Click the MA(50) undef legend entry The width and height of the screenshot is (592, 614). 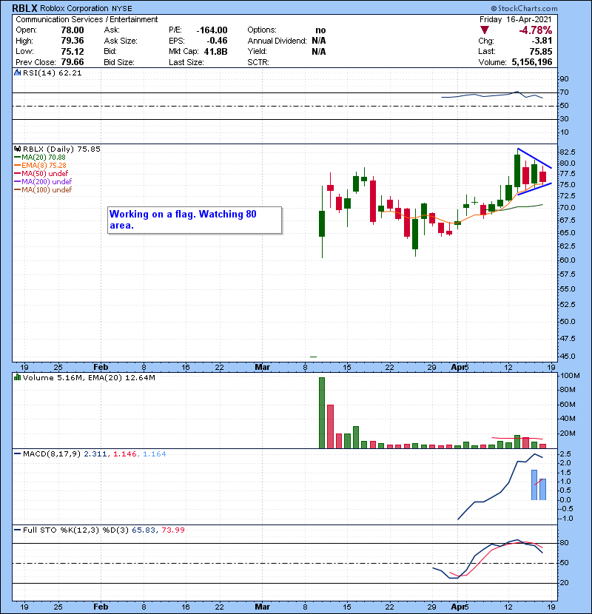click(x=41, y=173)
